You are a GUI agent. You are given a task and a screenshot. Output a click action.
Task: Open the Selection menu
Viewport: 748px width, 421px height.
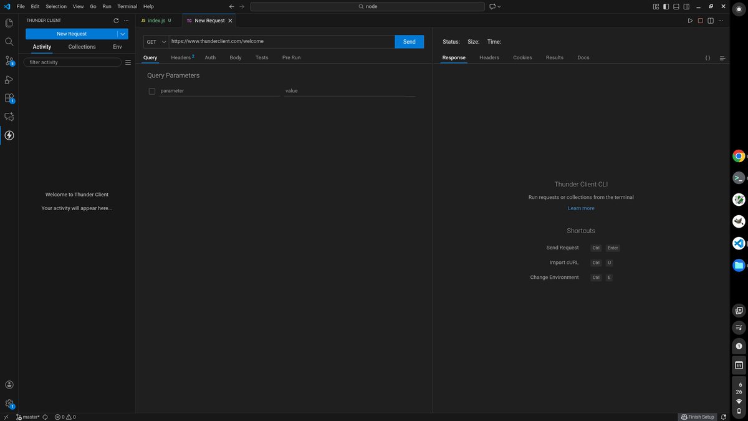[x=56, y=6]
